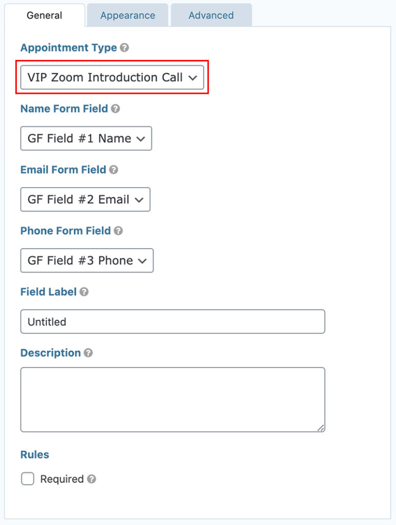Enable the Required checkbox
This screenshot has height=525, width=396.
28,479
